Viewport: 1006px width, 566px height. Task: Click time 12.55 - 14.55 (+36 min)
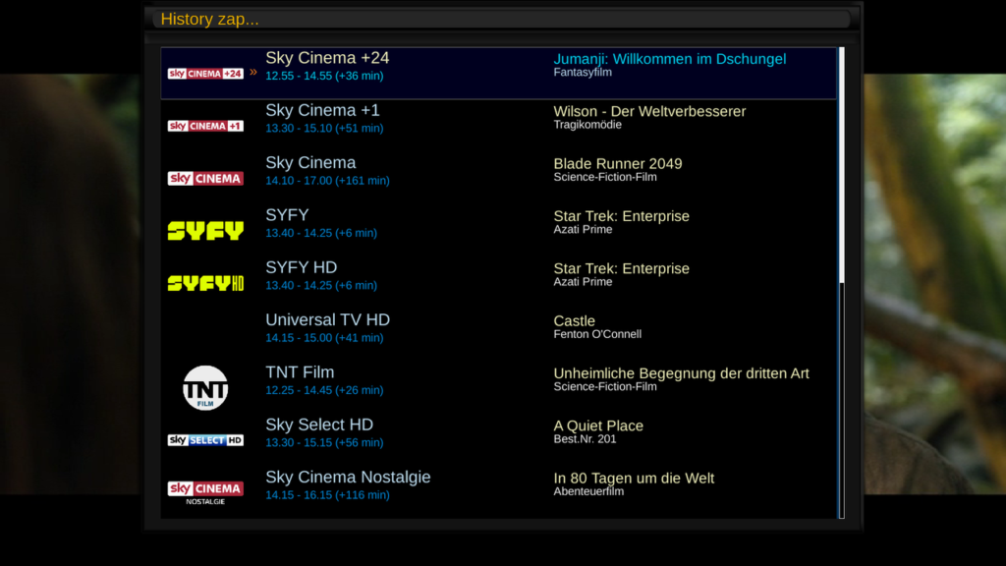324,76
